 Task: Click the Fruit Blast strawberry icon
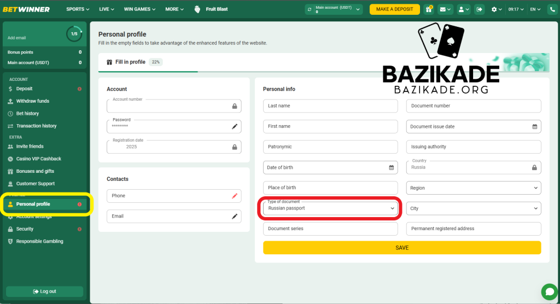tap(197, 9)
